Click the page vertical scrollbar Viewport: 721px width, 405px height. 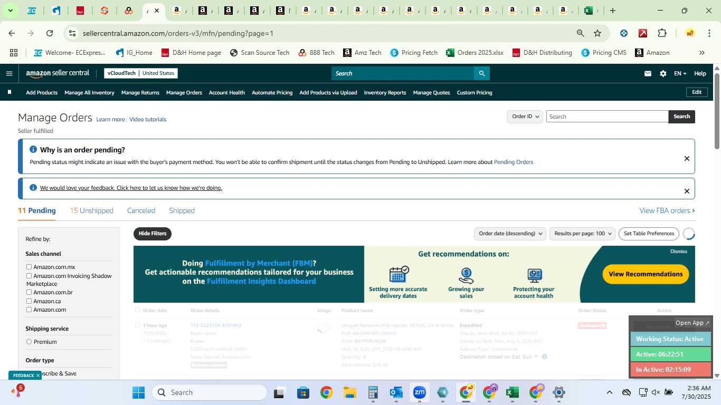pos(717,111)
